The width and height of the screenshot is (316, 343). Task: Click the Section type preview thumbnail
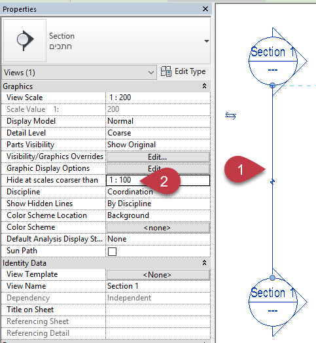(25, 40)
